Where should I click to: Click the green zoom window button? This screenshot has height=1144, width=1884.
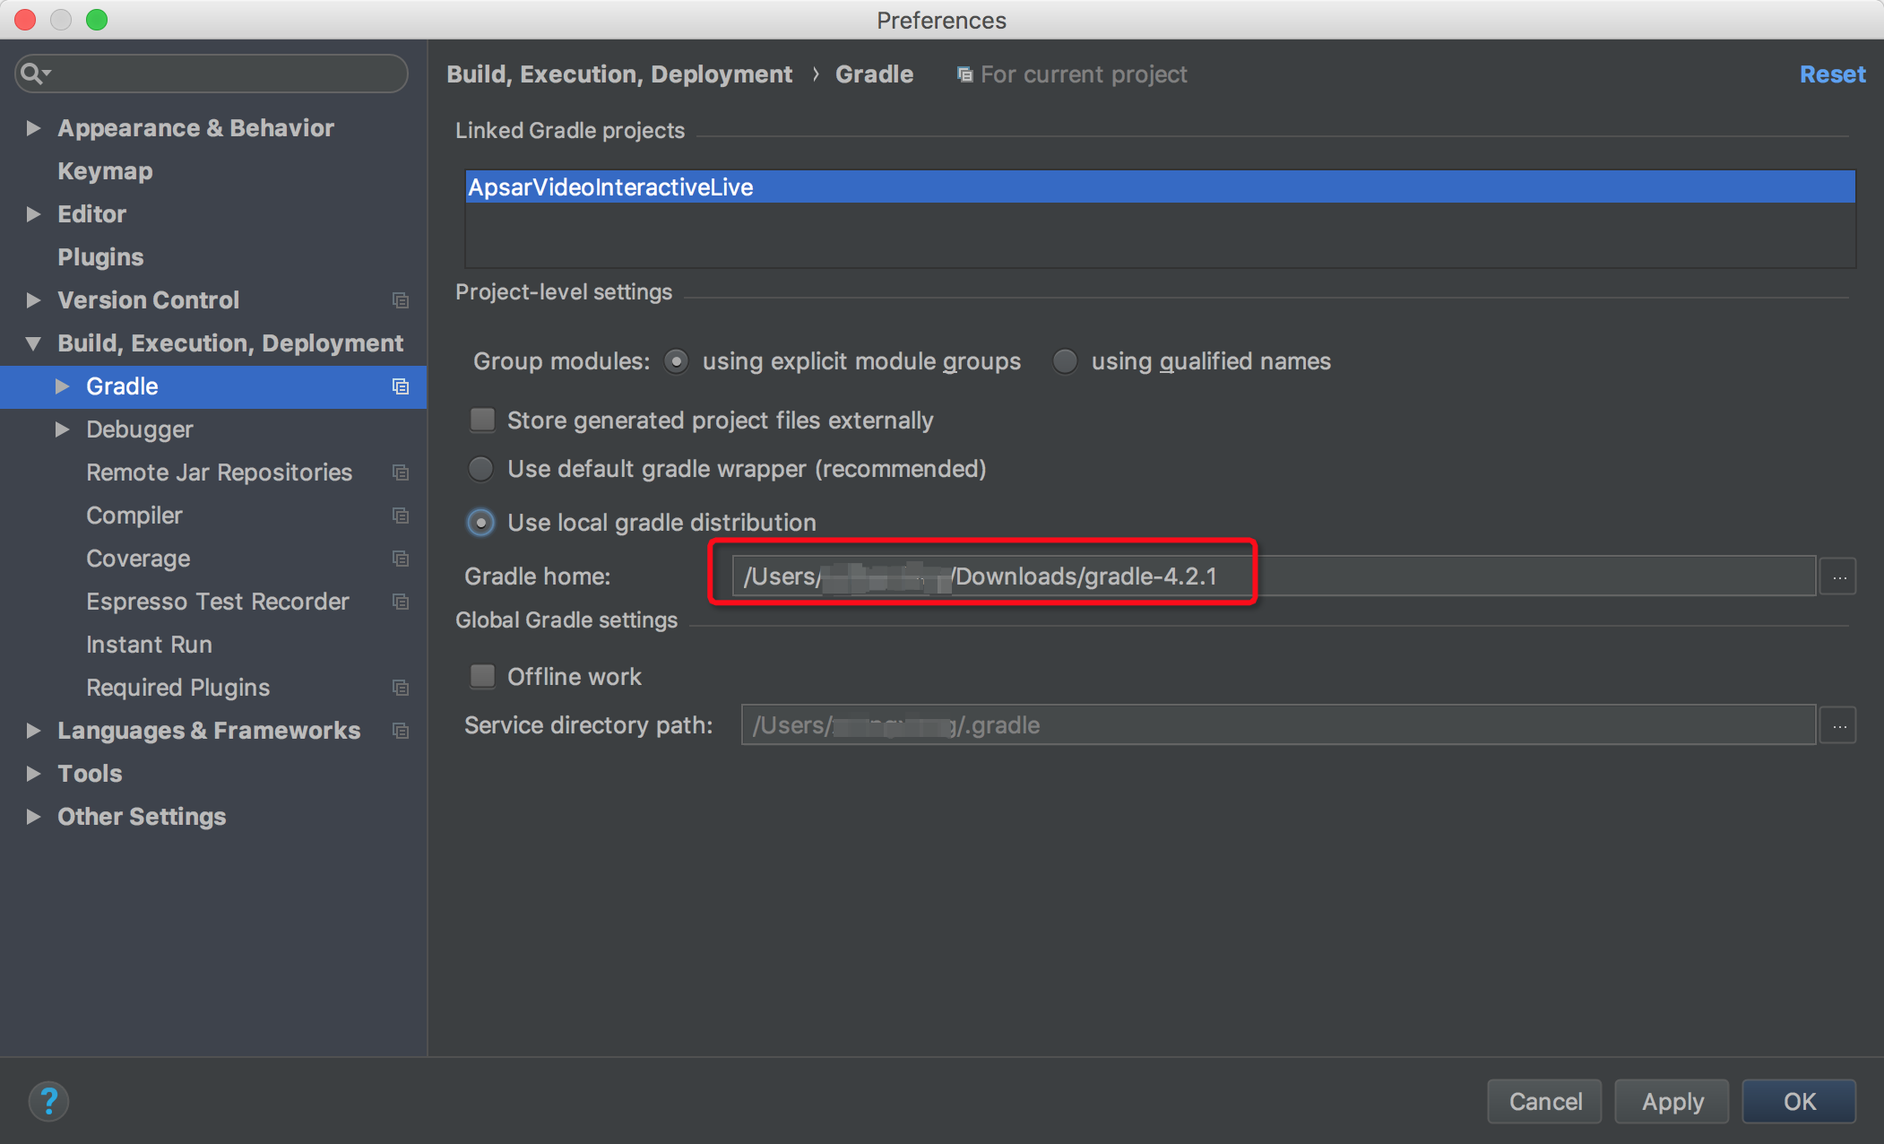point(97,20)
